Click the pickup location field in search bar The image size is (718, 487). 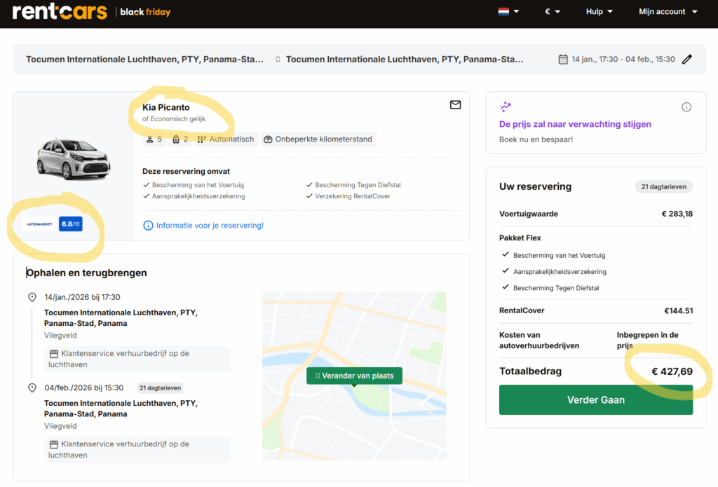(144, 60)
